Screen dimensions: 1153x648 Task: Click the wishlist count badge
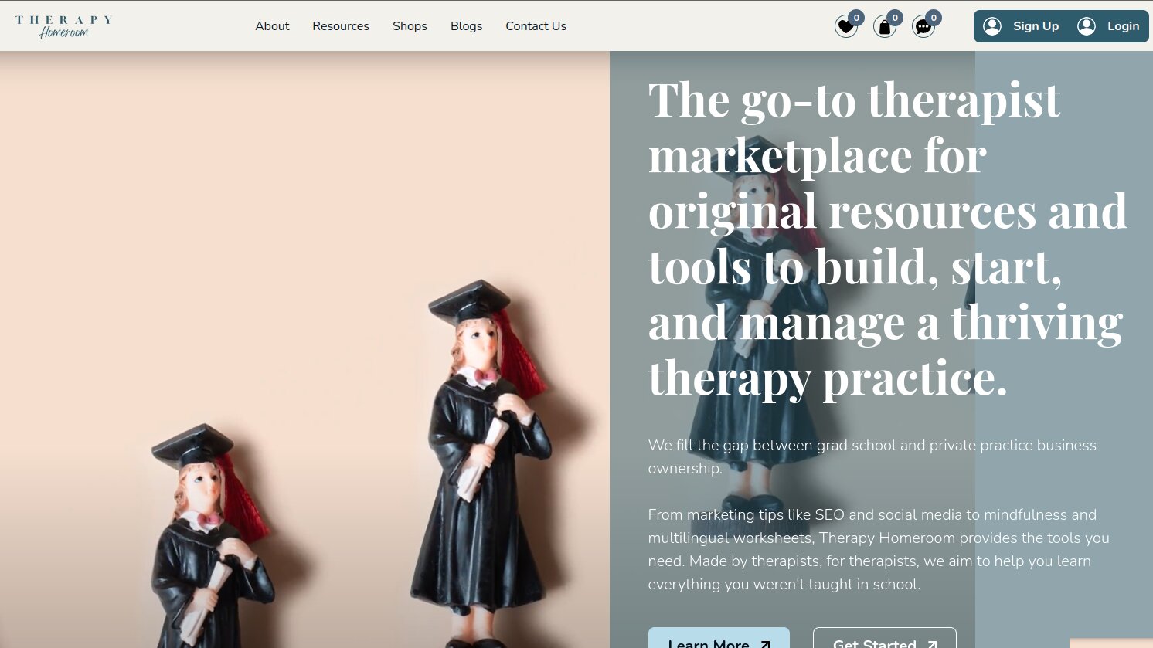[x=856, y=18]
